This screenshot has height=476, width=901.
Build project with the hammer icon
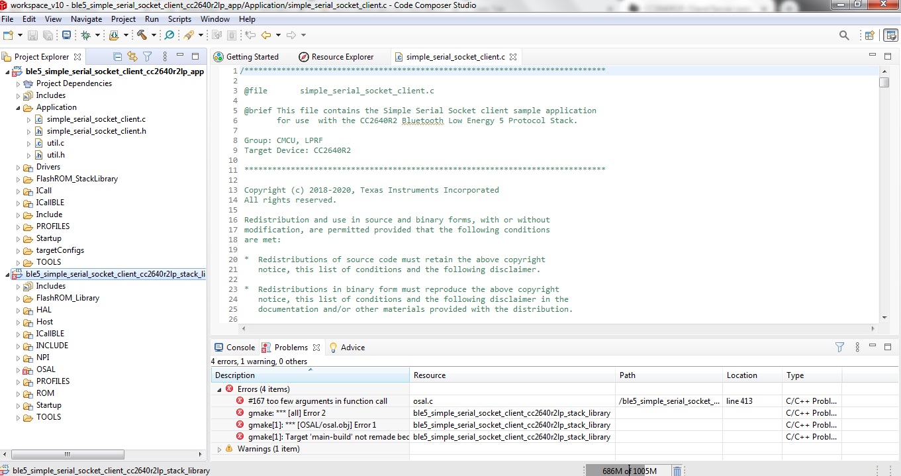coord(142,35)
